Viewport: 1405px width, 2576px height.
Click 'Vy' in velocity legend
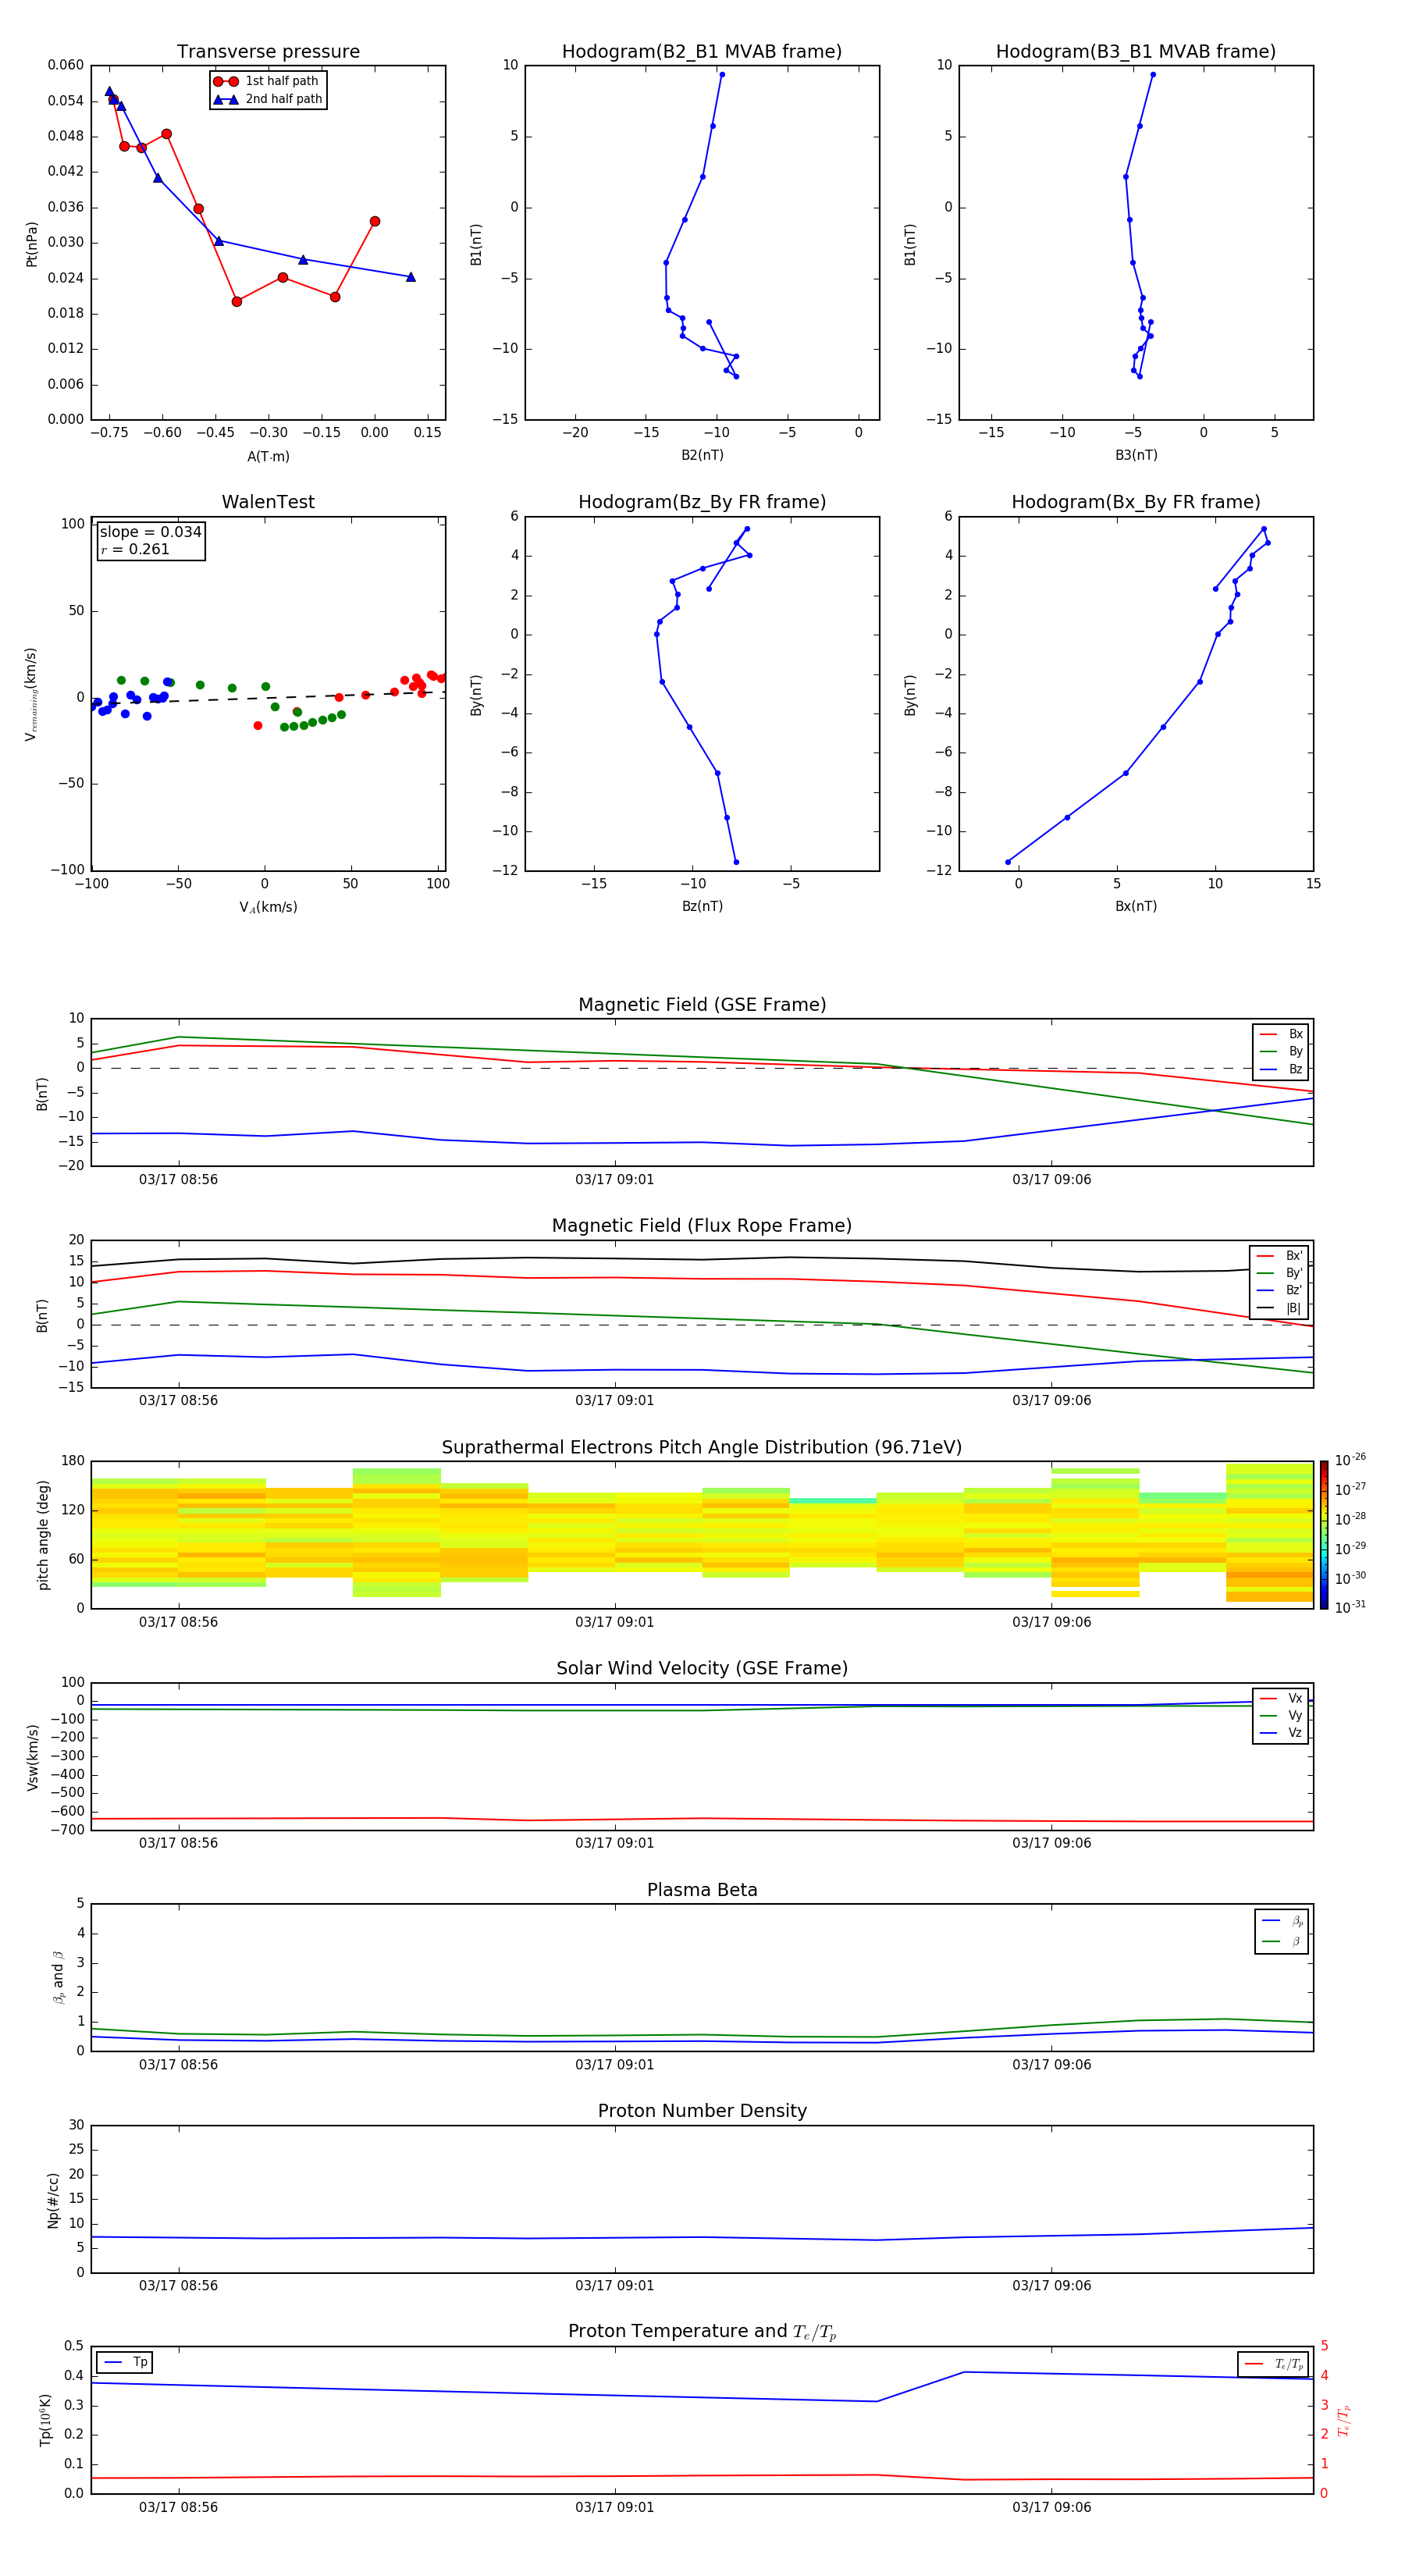(x=1282, y=1716)
